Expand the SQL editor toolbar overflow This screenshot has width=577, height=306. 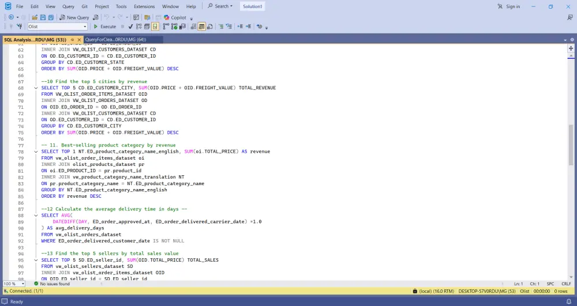[267, 27]
